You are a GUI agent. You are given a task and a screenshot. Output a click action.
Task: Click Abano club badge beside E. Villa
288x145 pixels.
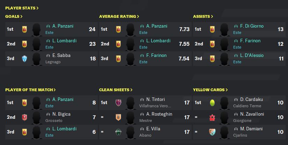[118, 132]
